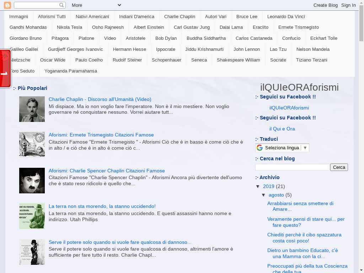Click the Charlie Spencer Chaplin close-up thumbnail
This screenshot has width=364, height=273.
[32, 180]
